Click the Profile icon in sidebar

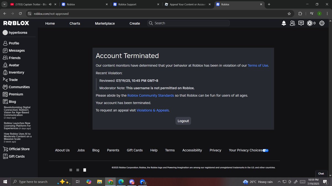[x=5, y=43]
